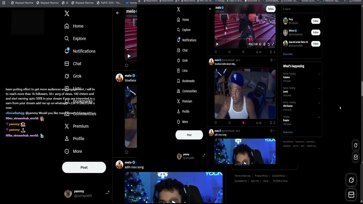Open Notifications in the inset X window sidebar
The image size is (363, 204).
186,40
